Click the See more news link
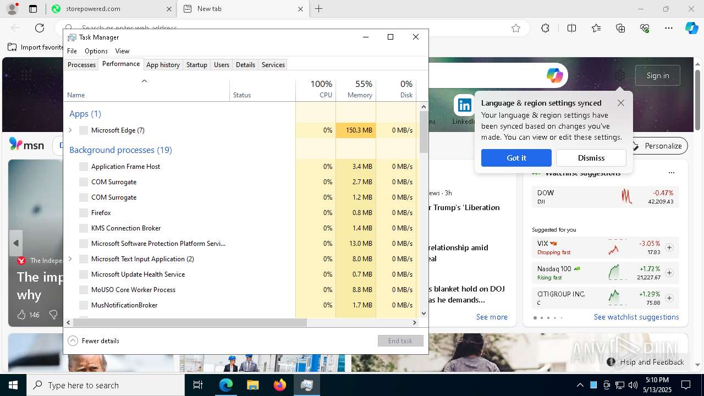This screenshot has height=396, width=704. tap(492, 317)
